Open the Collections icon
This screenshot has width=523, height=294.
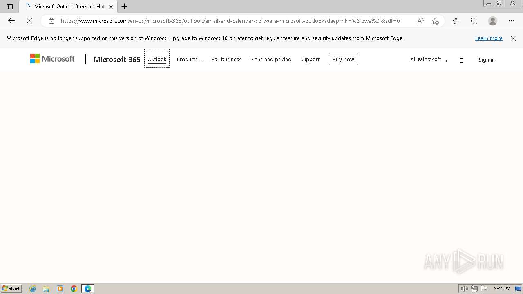click(474, 21)
